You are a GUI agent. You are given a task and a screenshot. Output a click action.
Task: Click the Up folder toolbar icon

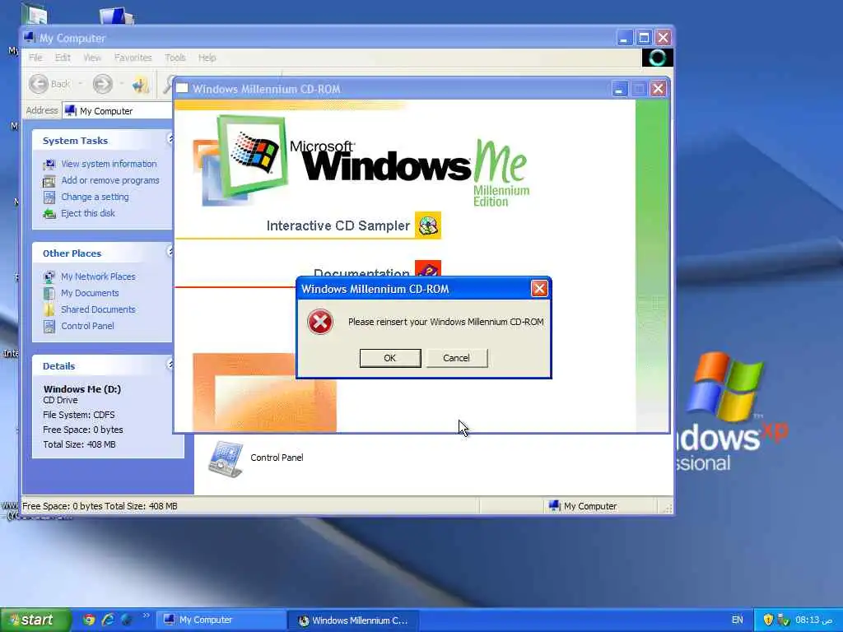(x=141, y=85)
